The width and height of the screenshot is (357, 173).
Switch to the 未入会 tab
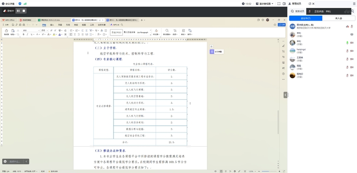click(339, 18)
